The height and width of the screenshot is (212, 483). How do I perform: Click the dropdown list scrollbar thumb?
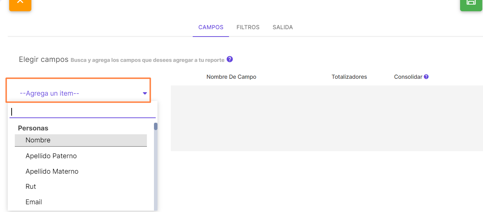(x=156, y=126)
